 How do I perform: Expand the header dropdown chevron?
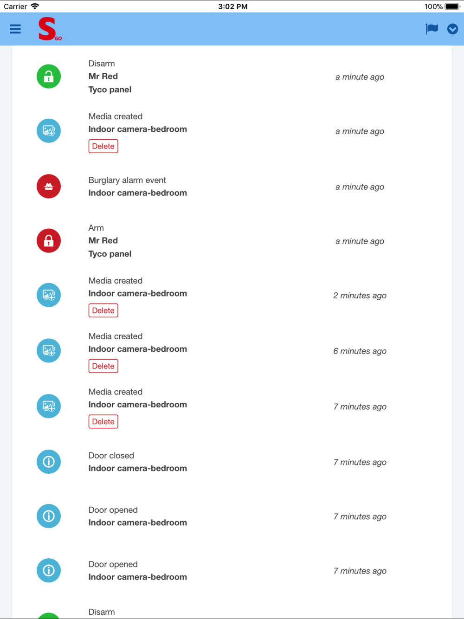point(452,29)
